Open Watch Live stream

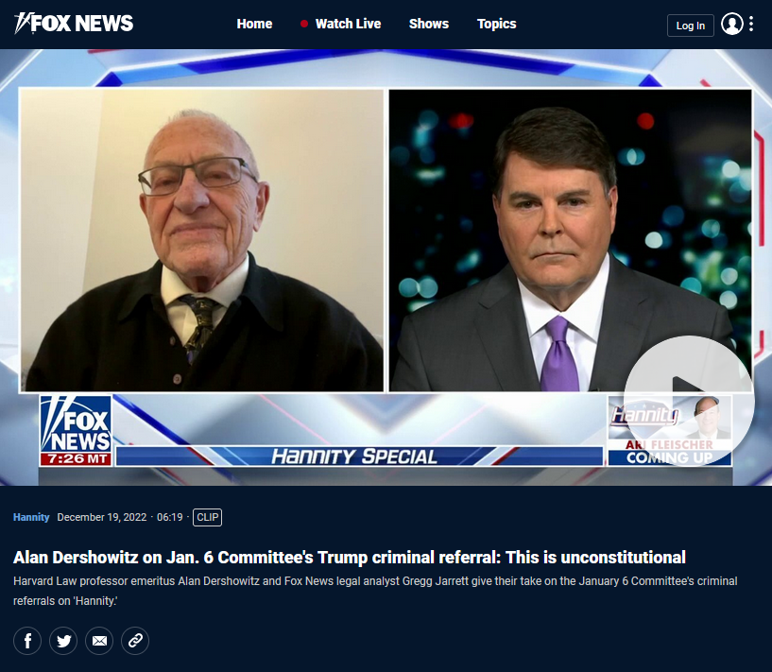point(341,24)
